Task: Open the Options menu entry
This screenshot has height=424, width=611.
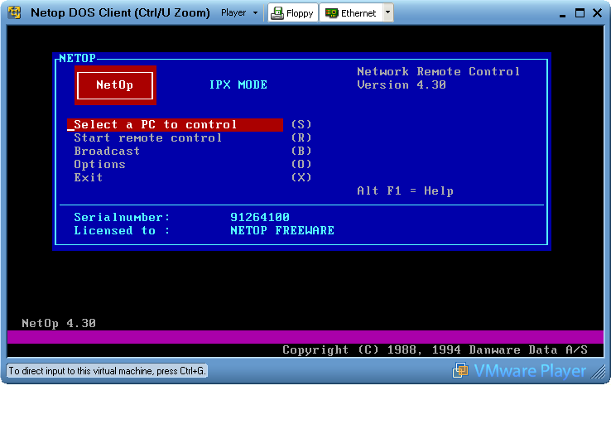Action: pos(99,165)
